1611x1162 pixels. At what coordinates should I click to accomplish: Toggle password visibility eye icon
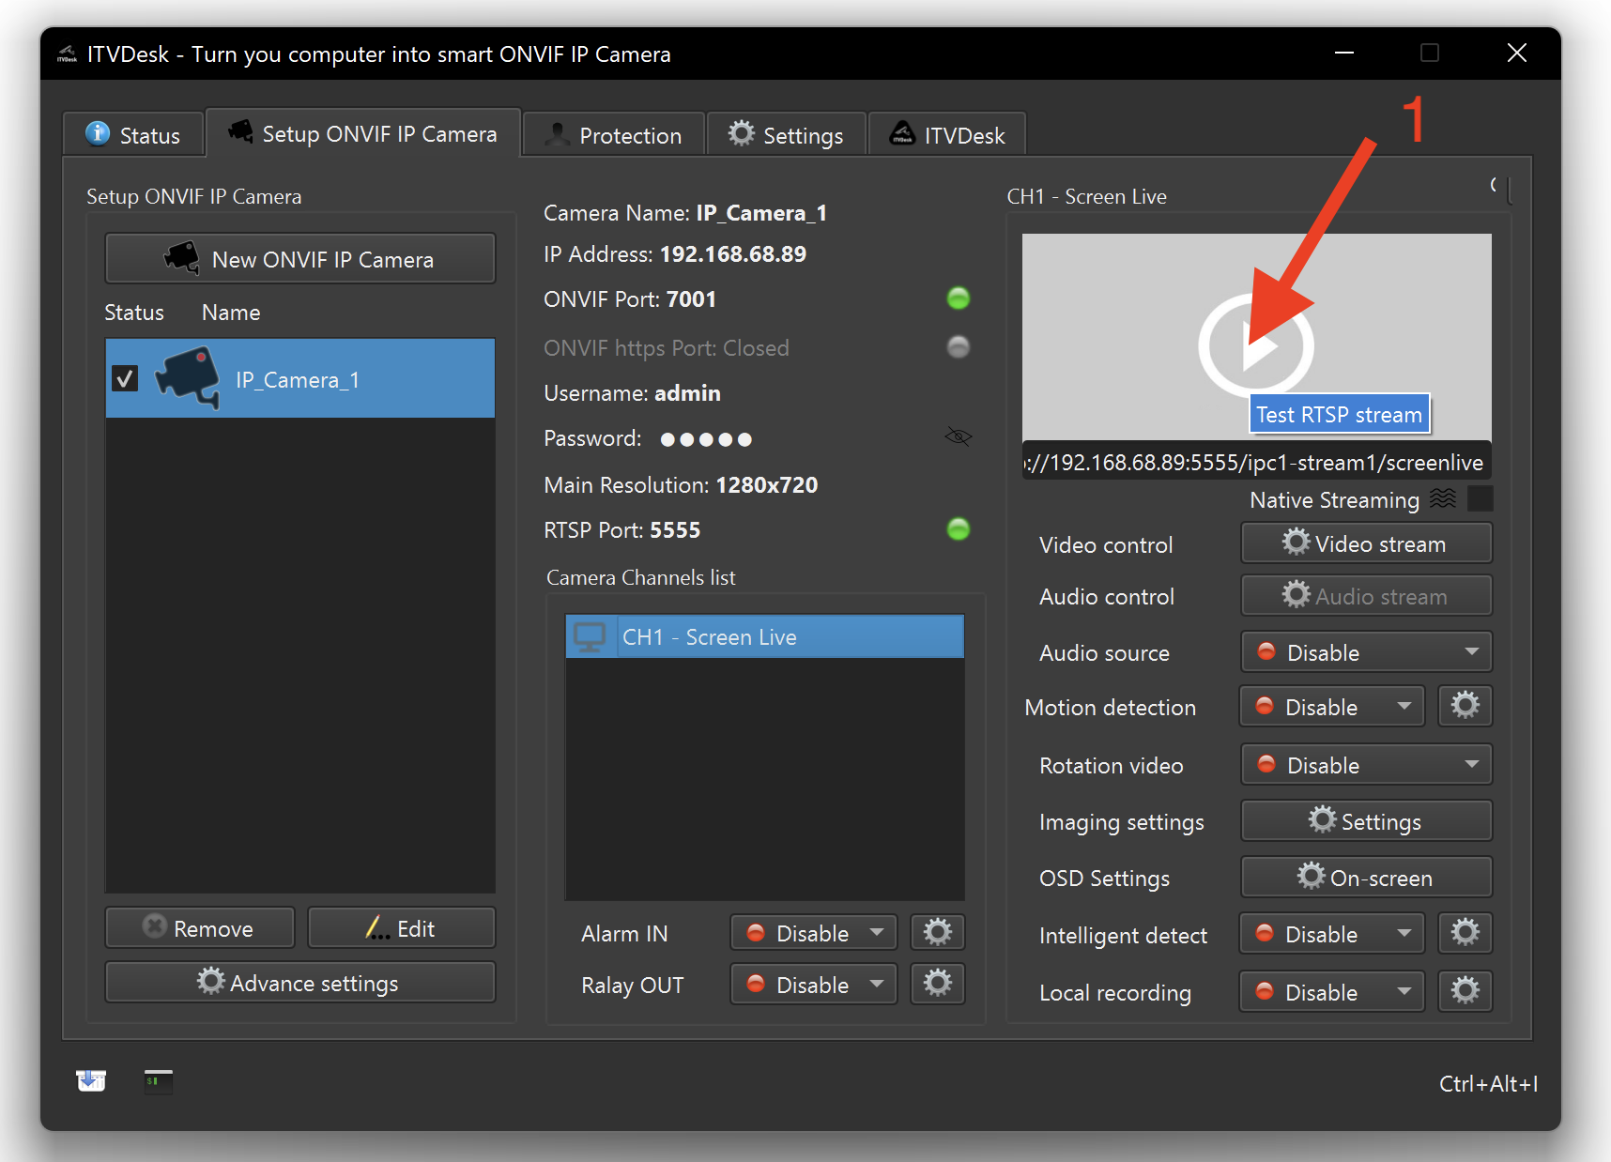click(958, 436)
